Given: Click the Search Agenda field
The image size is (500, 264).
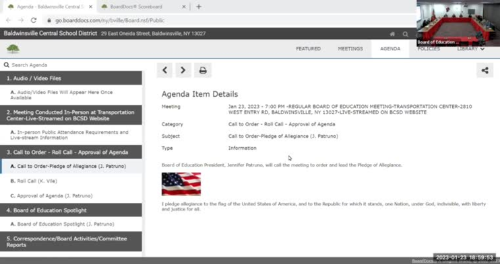Looking at the screenshot, I should (x=71, y=65).
